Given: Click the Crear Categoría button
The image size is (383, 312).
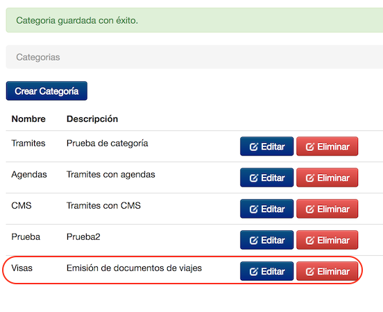Looking at the screenshot, I should 46,91.
